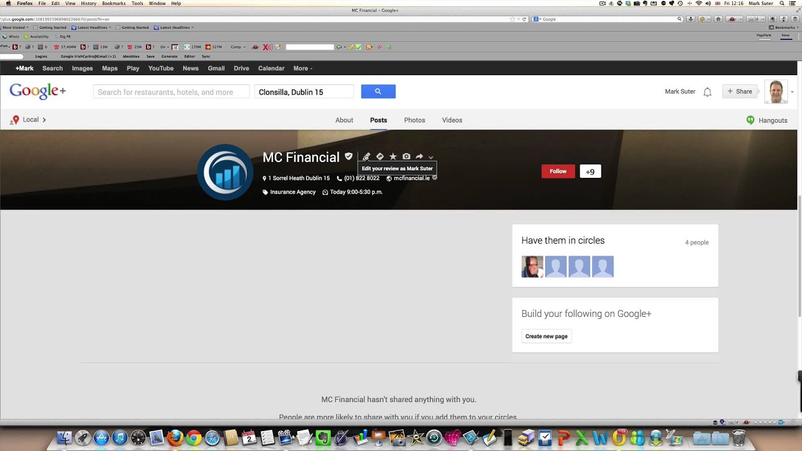Screen dimensions: 802x451
Task: Click first circle member photo thumbnail
Action: point(532,267)
